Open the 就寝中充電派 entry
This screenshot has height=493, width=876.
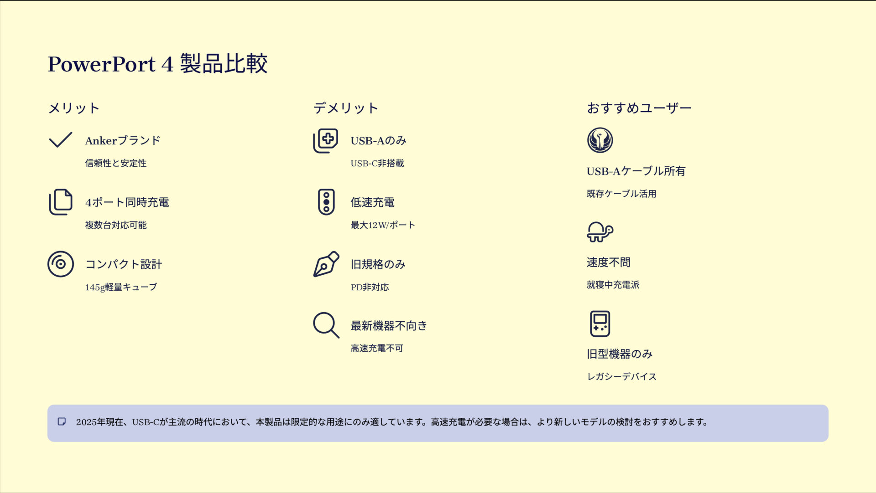point(613,285)
